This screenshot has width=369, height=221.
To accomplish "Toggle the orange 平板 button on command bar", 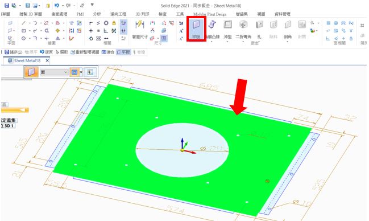I will click(31, 72).
